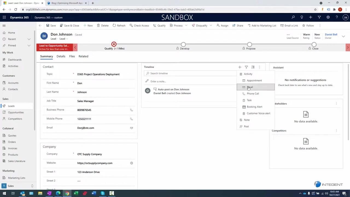
Task: Open the timeline filter funnel icon
Action: coord(246,67)
